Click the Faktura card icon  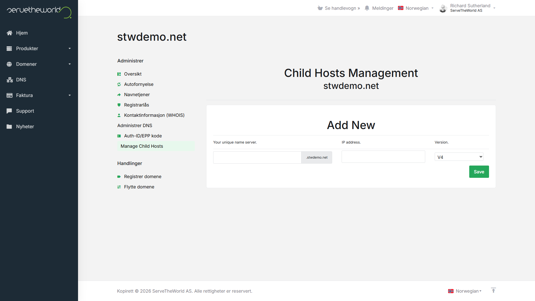(x=9, y=95)
